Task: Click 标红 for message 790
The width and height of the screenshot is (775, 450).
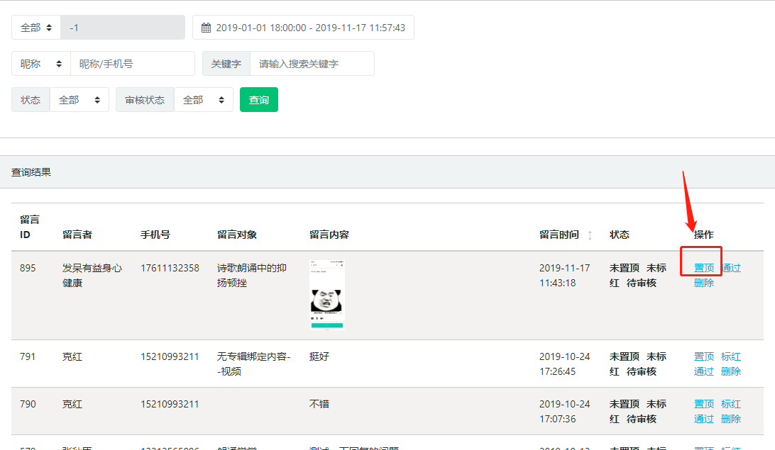Action: click(731, 404)
